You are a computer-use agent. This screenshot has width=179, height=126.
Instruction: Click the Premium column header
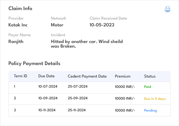point(123,76)
